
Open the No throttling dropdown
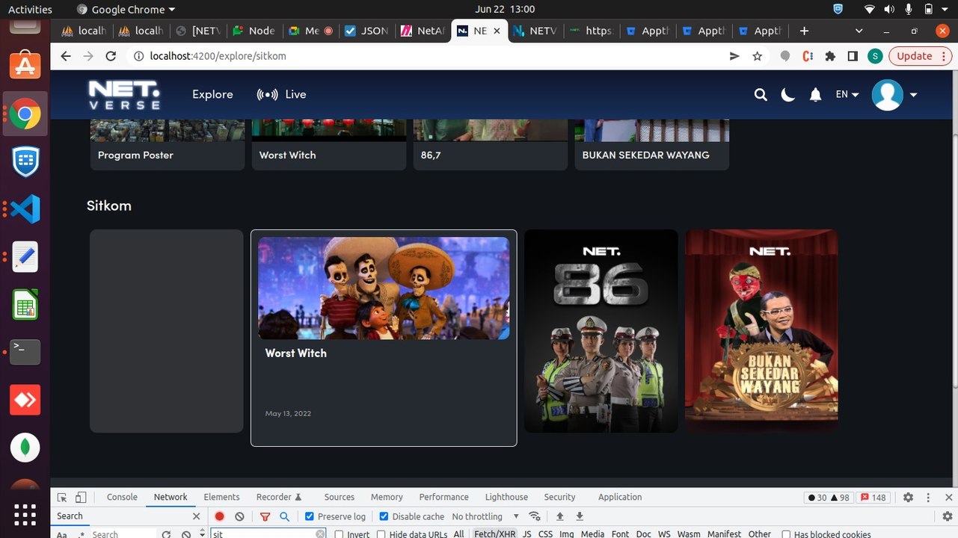coord(486,516)
